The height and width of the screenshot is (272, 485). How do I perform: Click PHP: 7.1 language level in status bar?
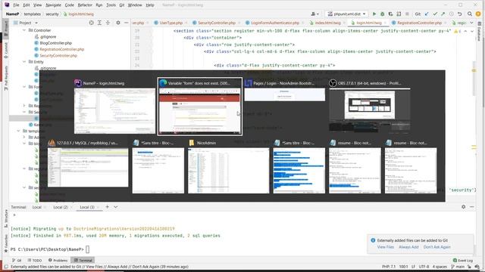coord(389,267)
